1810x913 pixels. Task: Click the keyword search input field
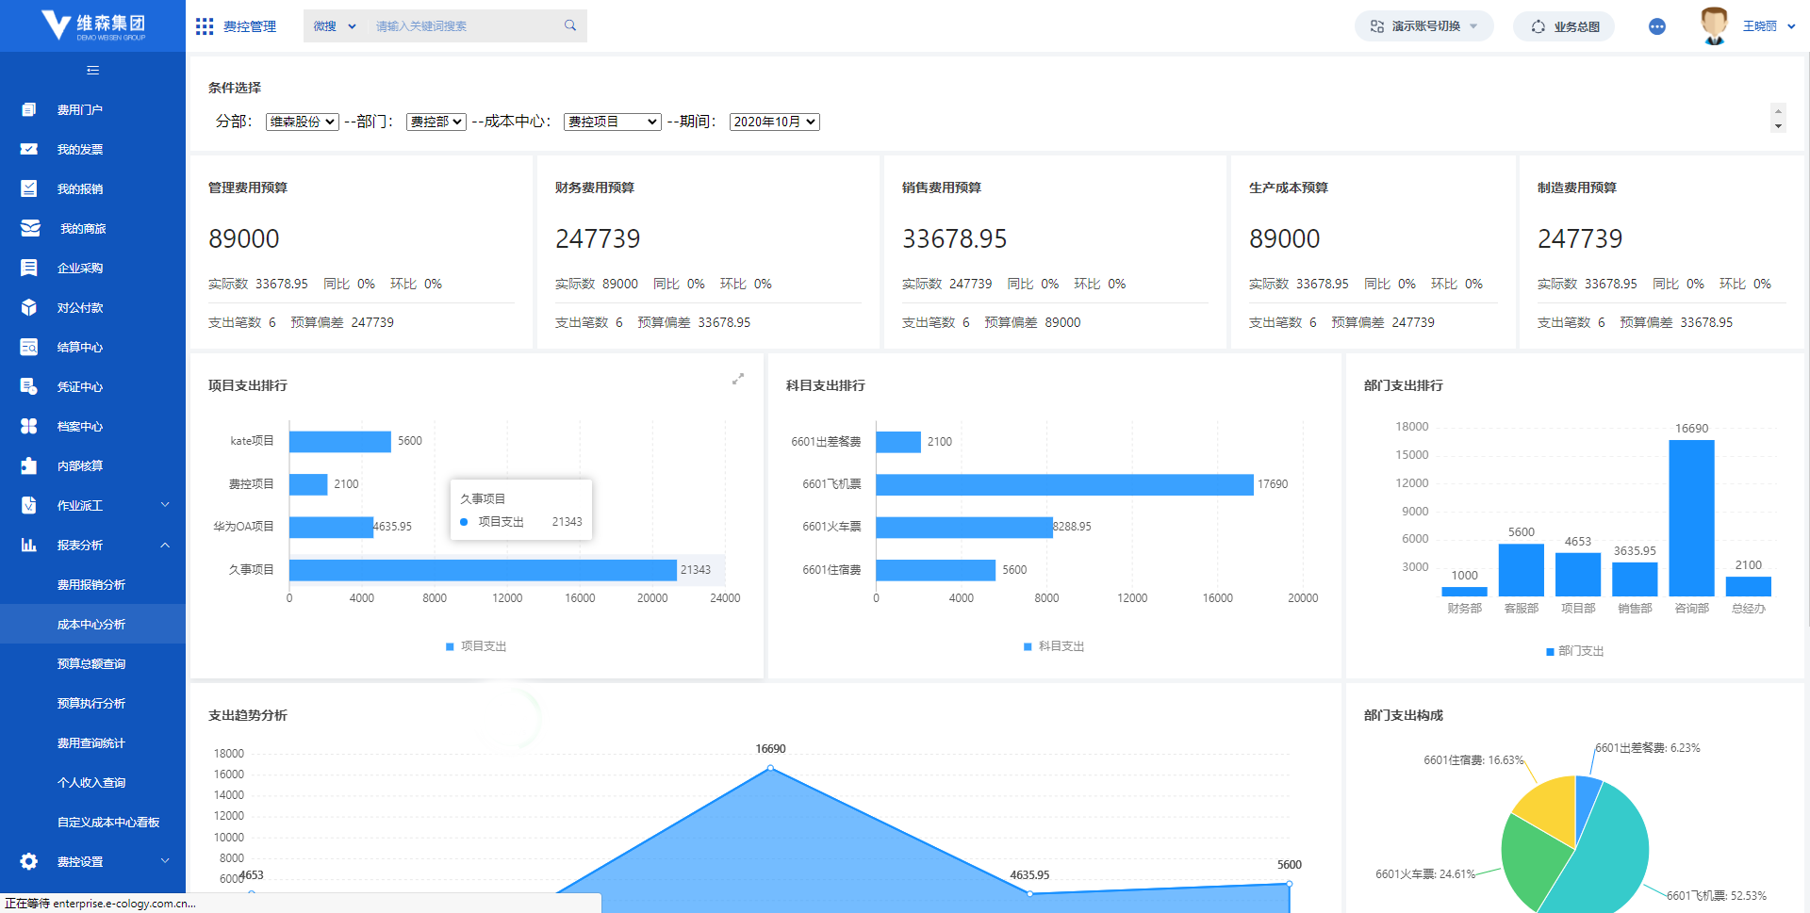pyautogui.click(x=462, y=26)
